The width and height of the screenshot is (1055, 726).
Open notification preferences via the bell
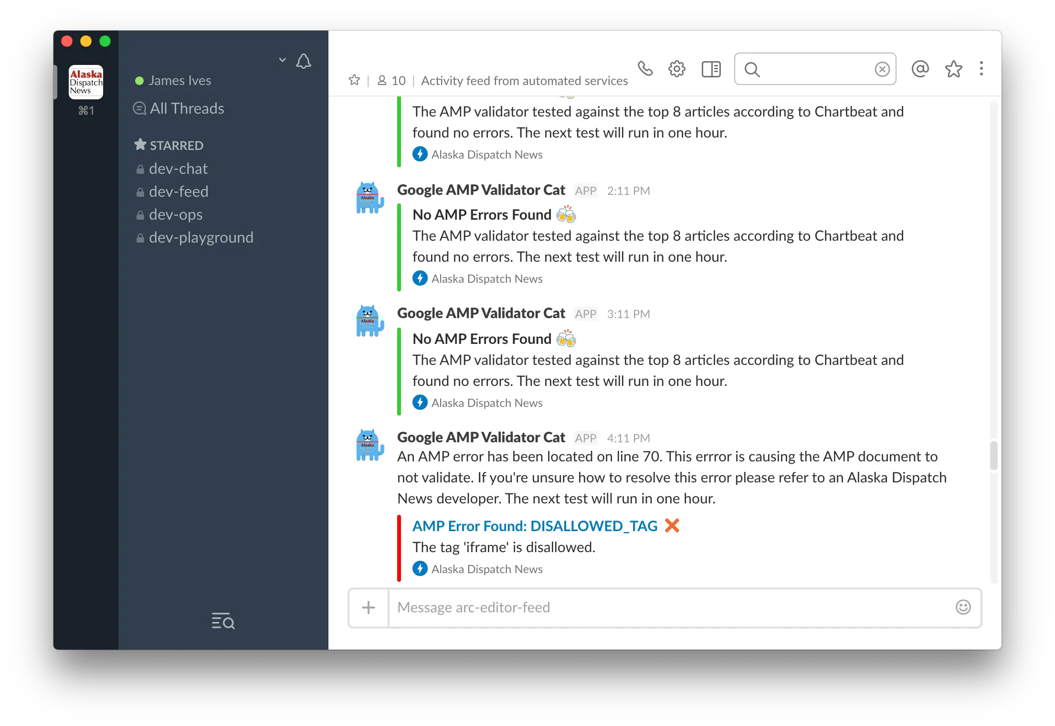pyautogui.click(x=304, y=61)
